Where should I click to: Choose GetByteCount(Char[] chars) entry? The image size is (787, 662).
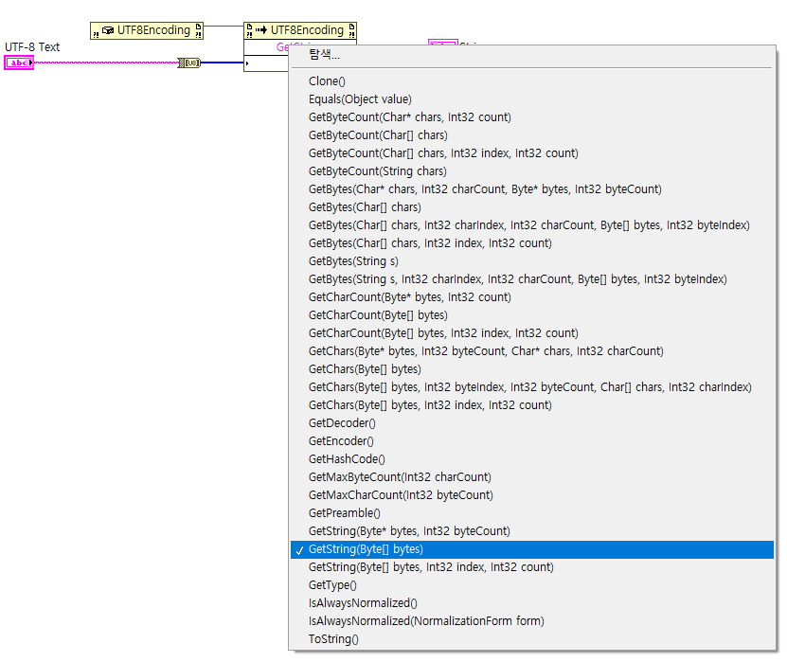pos(532,135)
